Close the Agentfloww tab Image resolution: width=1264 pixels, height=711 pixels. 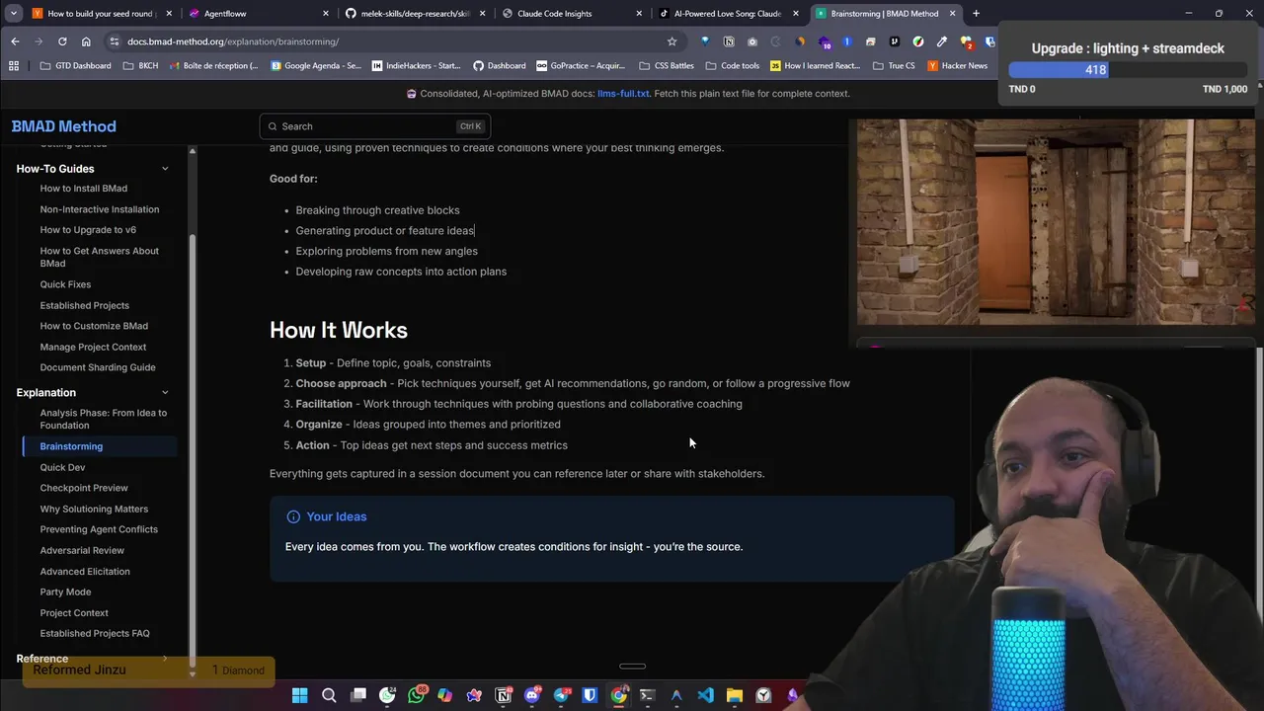pyautogui.click(x=326, y=14)
